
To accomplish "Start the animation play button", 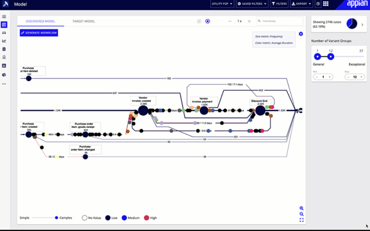I will [x=199, y=21].
